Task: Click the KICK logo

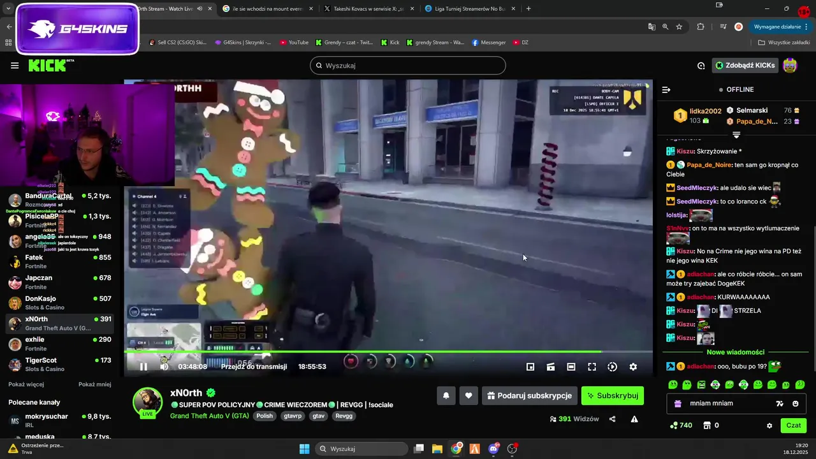Action: coord(51,65)
